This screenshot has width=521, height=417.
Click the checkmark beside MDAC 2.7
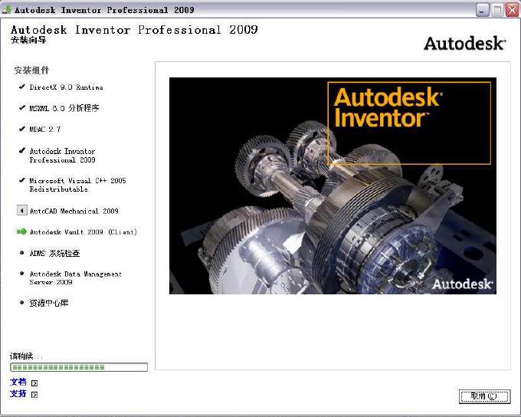22,129
